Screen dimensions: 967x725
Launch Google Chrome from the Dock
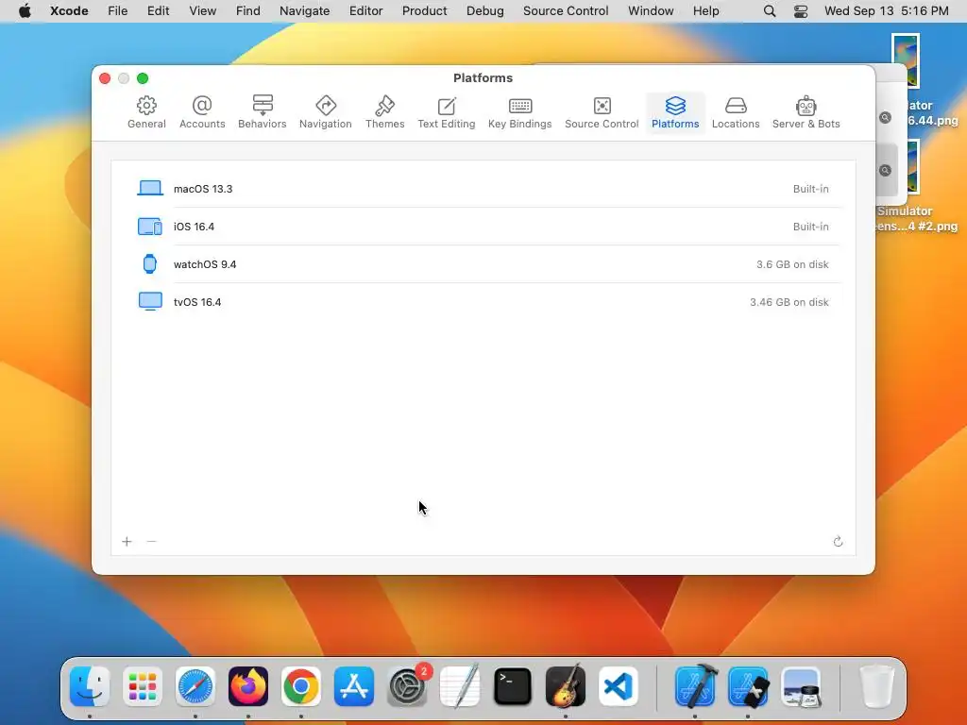(x=301, y=686)
